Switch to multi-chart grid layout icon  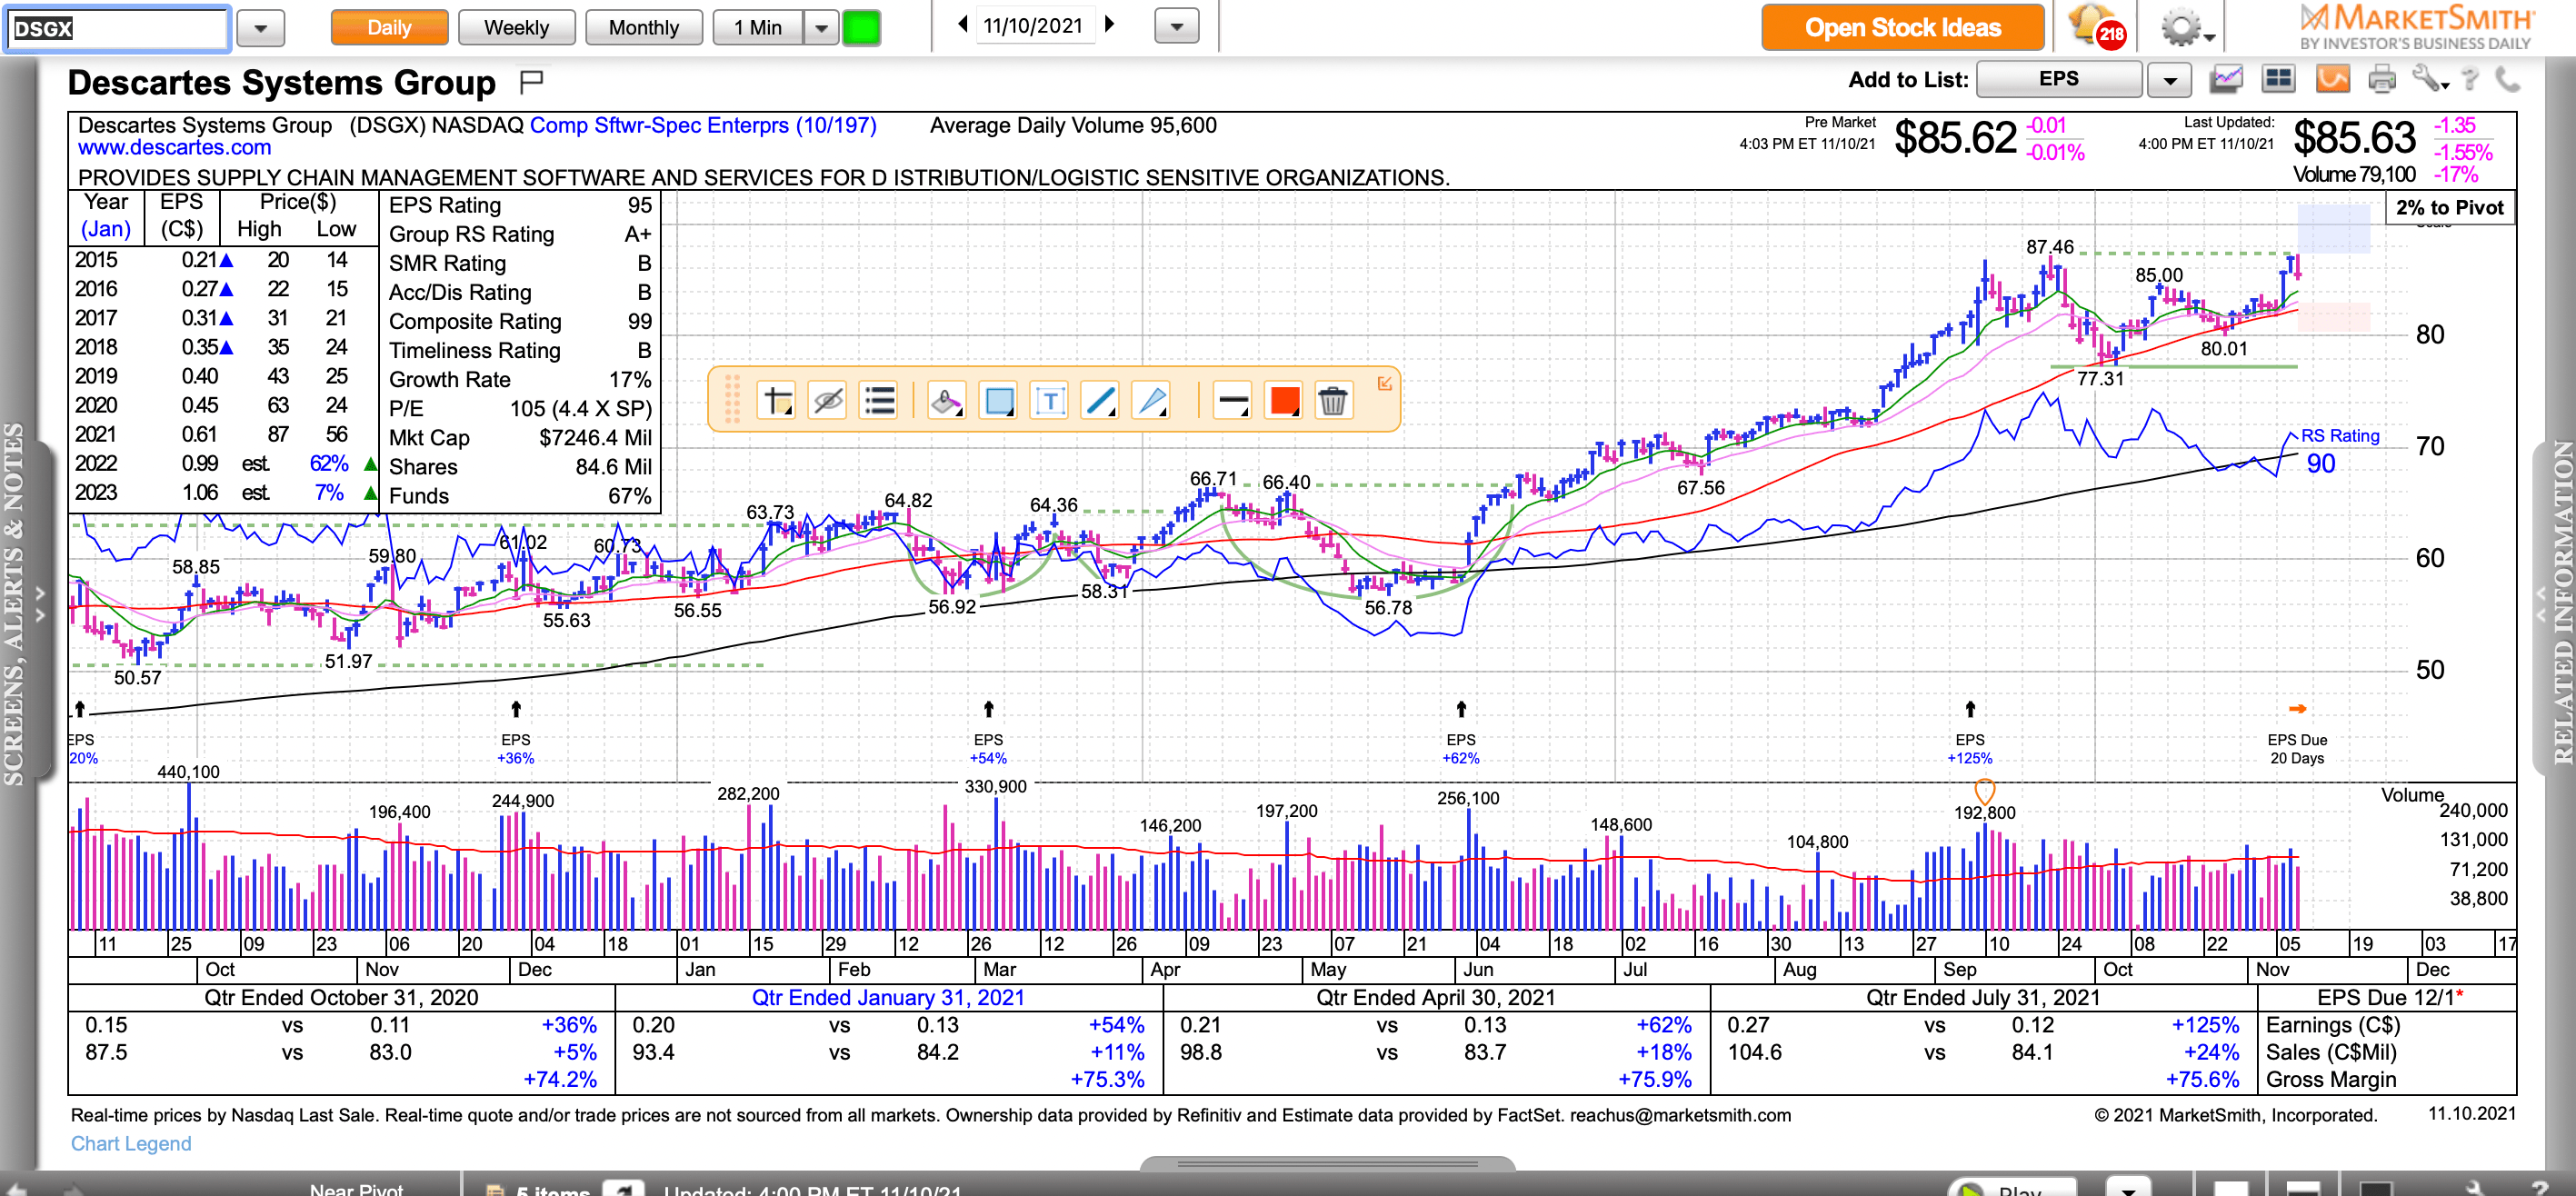tap(2279, 79)
